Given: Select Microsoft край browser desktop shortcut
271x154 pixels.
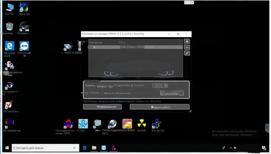Looking at the screenshot, I should coord(9,49).
